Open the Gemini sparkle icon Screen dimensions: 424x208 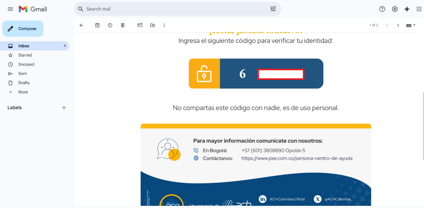point(407,9)
